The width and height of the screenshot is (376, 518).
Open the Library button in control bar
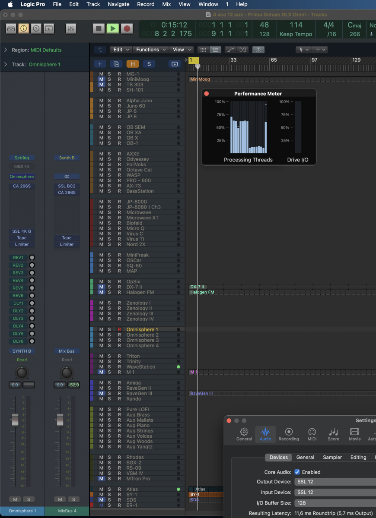11,28
